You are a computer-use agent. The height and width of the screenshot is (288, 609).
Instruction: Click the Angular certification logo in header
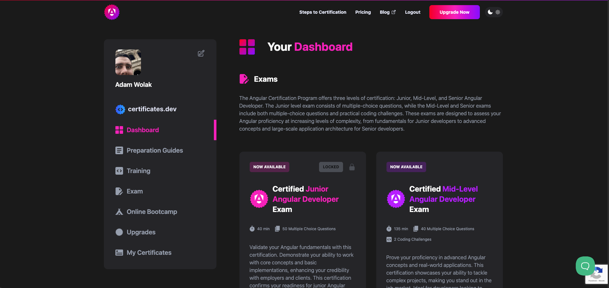[x=112, y=12]
